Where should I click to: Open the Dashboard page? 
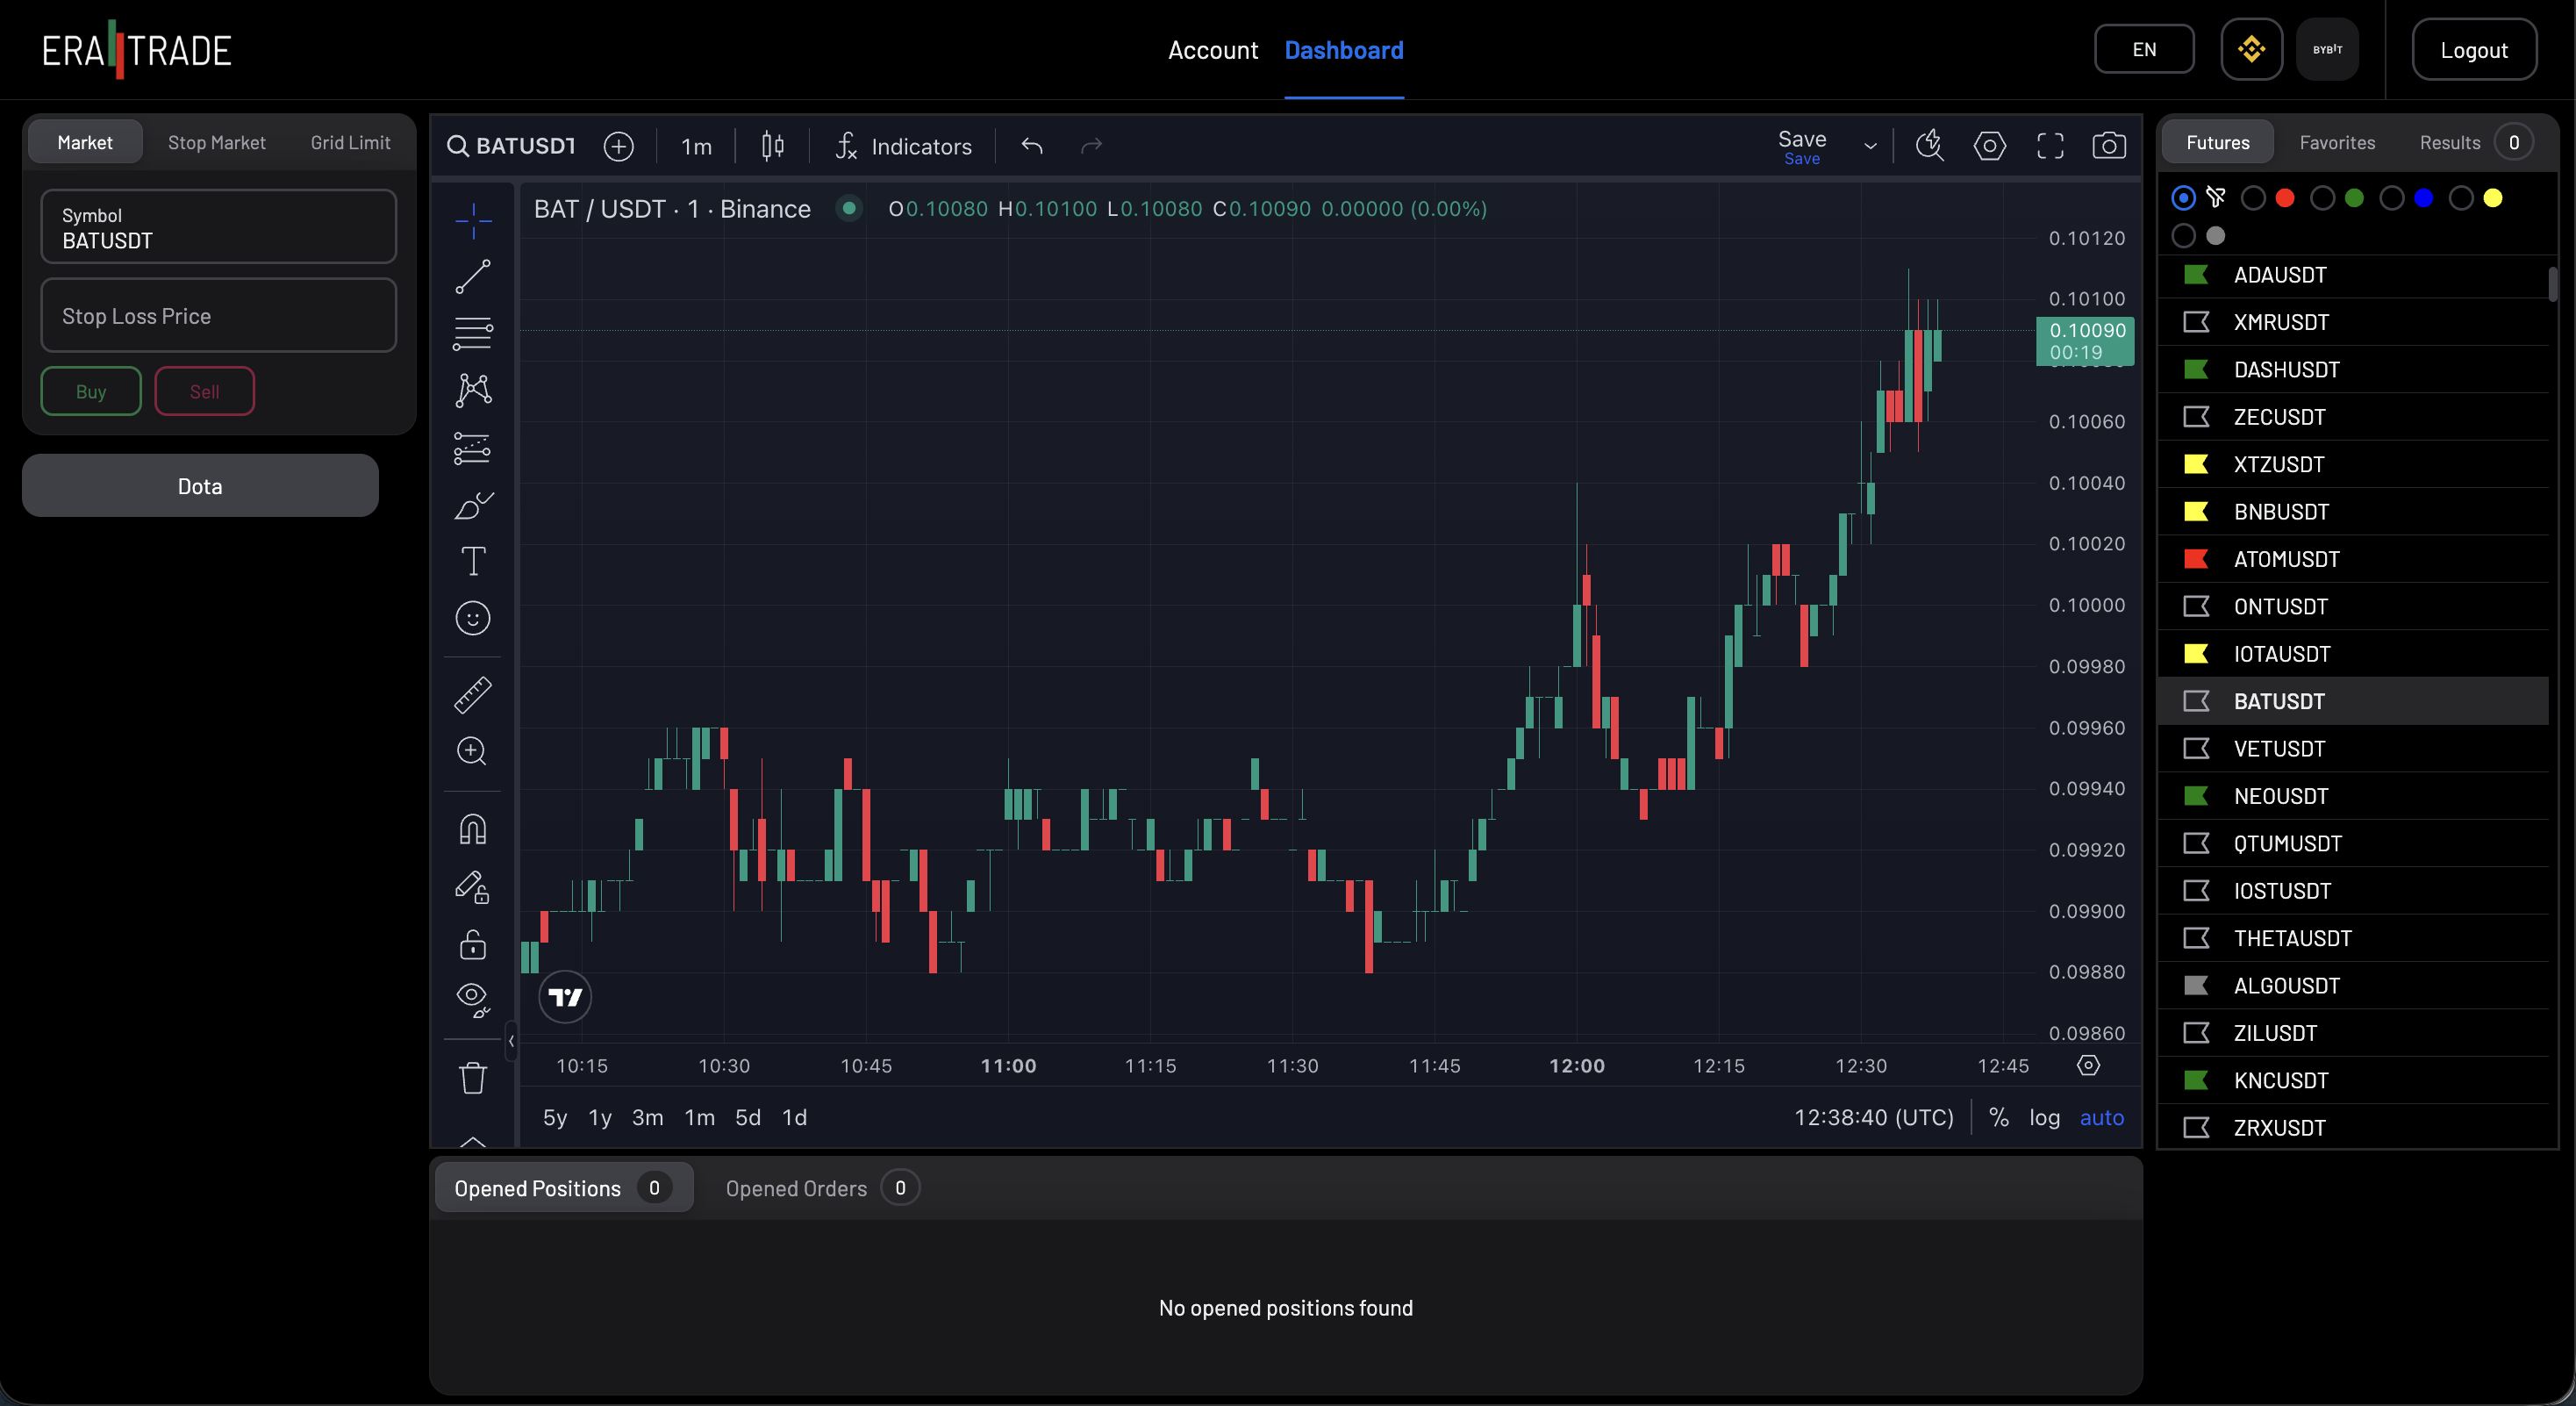[x=1343, y=50]
